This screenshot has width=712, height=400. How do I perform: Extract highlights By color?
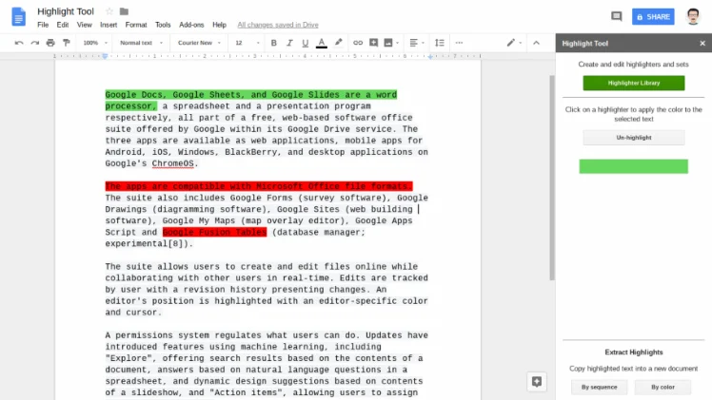tap(663, 388)
